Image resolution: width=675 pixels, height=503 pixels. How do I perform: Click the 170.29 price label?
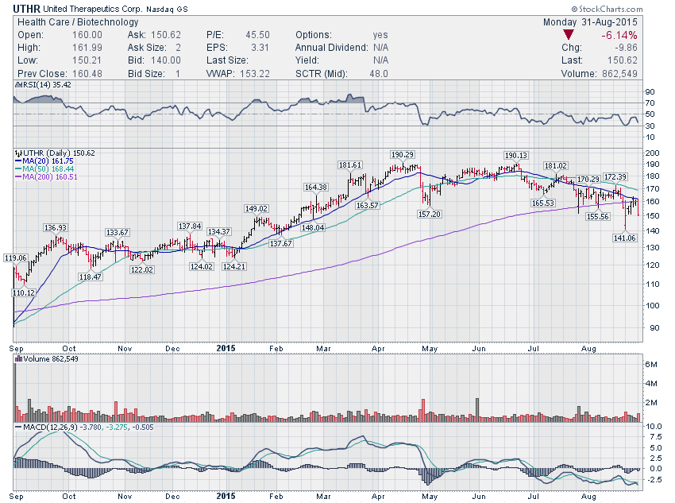click(x=588, y=179)
